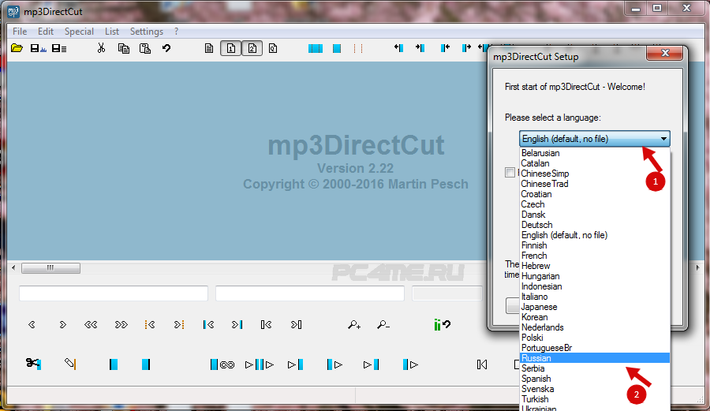
Task: Play up to selection start icon
Action: click(x=295, y=364)
